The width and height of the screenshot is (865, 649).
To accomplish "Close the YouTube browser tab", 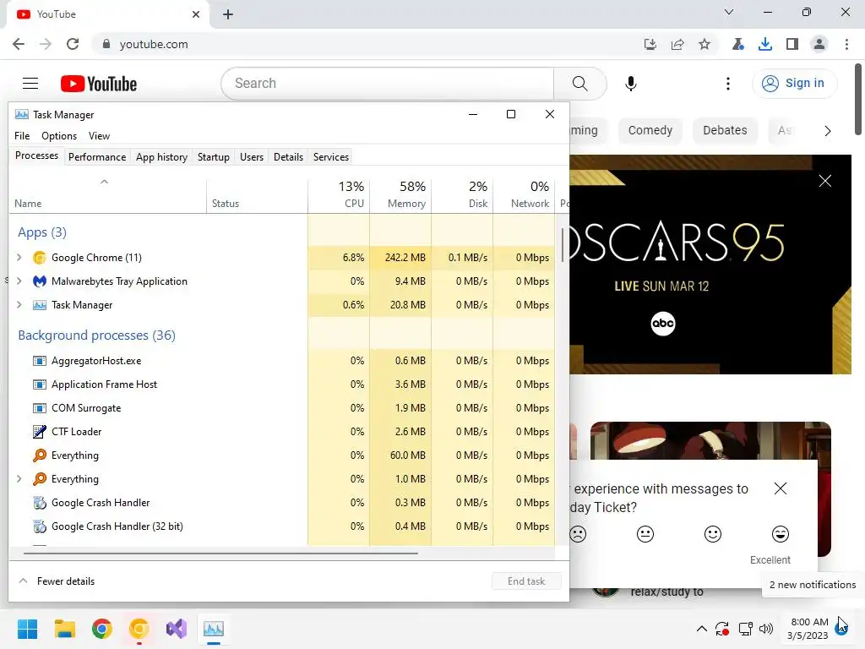I will (196, 14).
